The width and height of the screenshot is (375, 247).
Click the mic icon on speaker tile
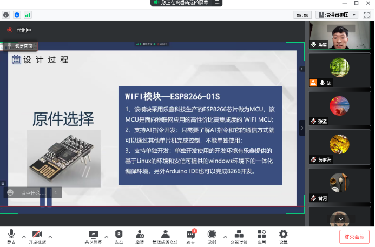click(313, 44)
